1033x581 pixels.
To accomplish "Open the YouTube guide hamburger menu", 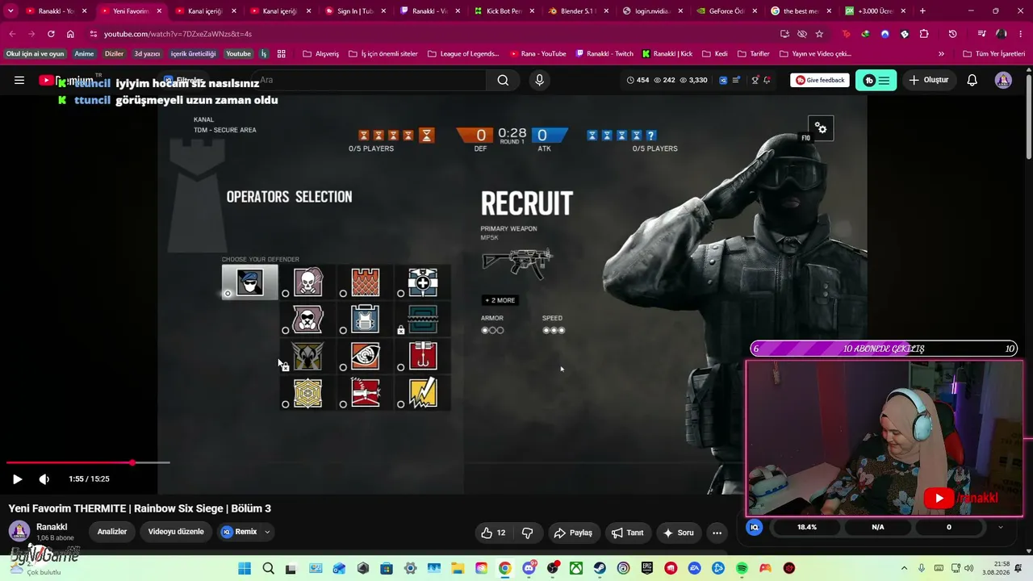I will pos(19,80).
